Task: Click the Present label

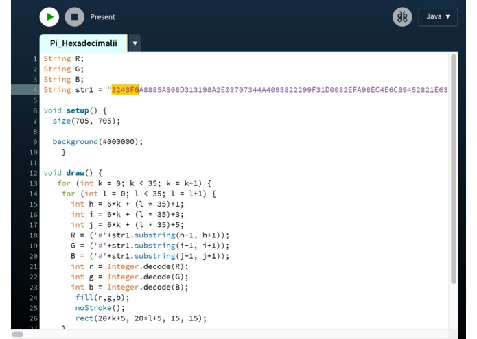Action: click(x=102, y=17)
